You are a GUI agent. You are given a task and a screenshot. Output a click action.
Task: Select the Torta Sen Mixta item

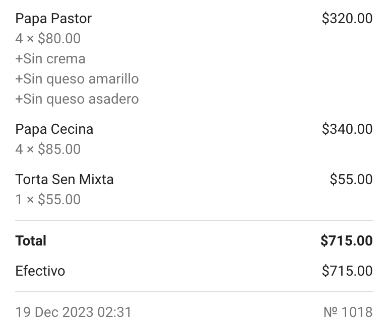coord(64,180)
